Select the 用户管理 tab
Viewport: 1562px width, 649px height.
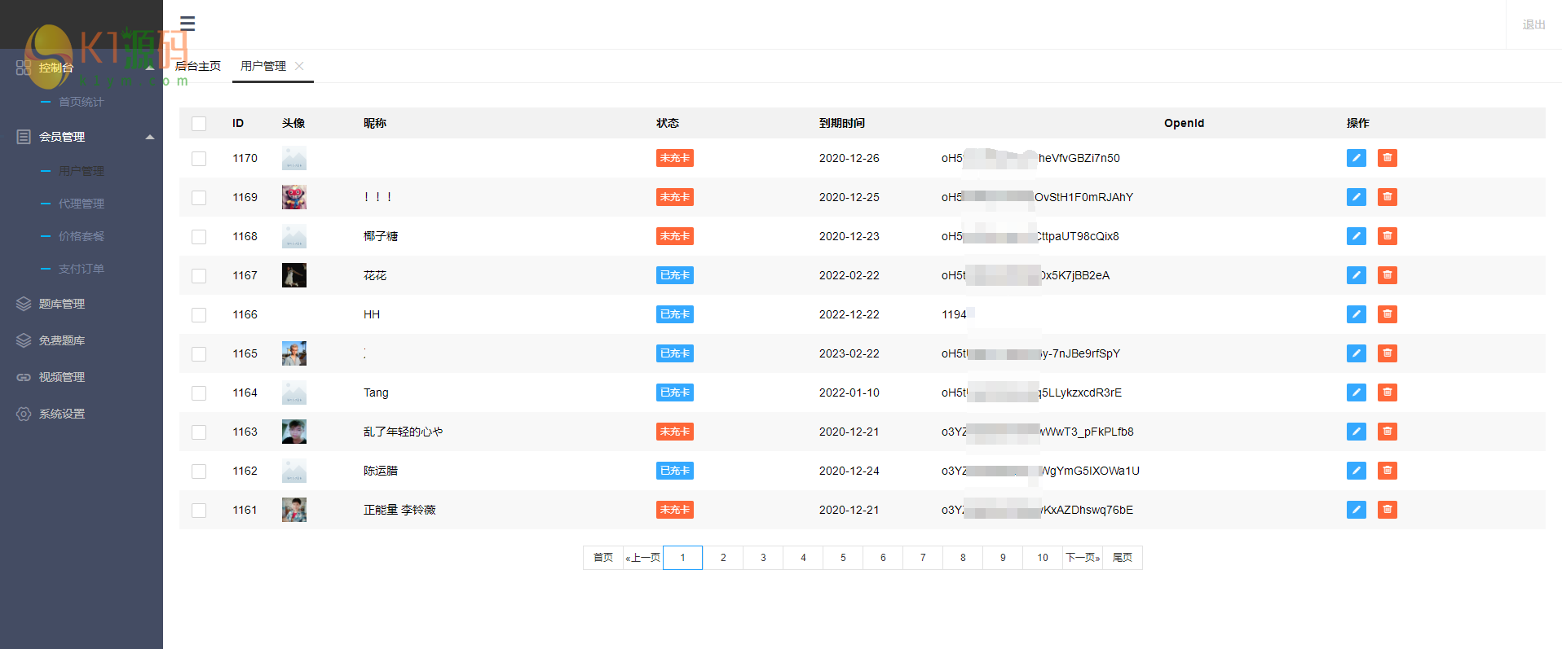click(x=263, y=66)
